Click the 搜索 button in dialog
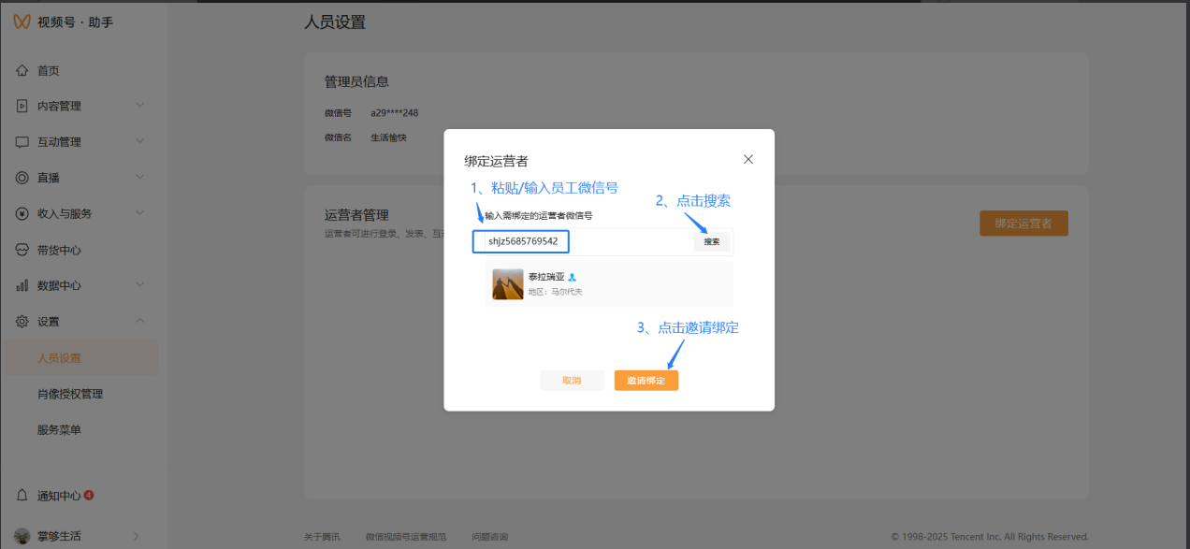Viewport: 1190px width, 549px height. pyautogui.click(x=712, y=241)
